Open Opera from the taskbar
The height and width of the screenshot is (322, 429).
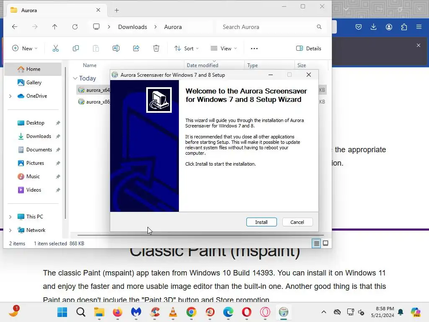[246, 312]
